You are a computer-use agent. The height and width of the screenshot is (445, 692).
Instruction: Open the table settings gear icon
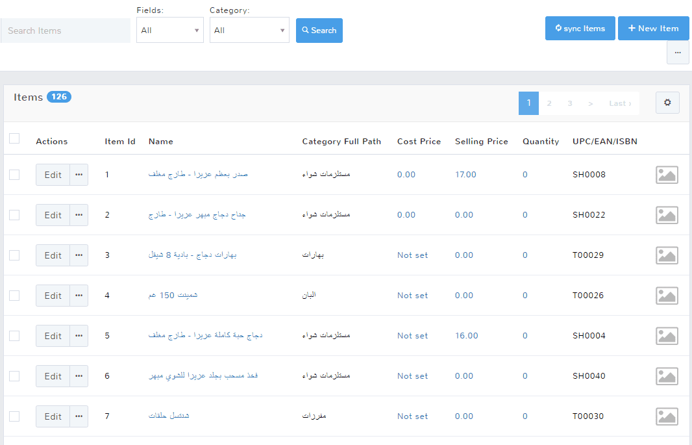tap(667, 103)
